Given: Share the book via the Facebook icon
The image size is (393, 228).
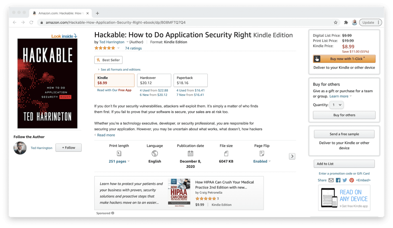Looking at the screenshot, I should (x=338, y=180).
